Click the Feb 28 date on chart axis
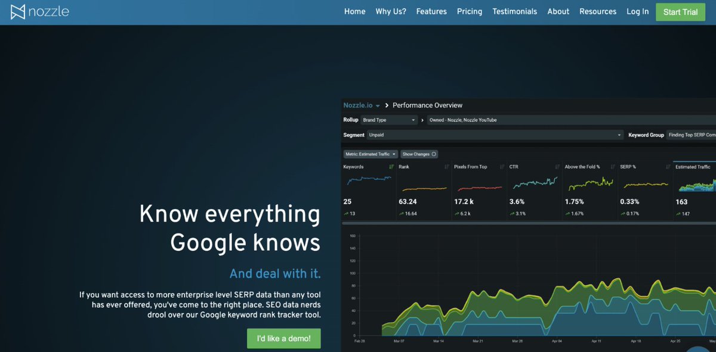Image resolution: width=716 pixels, height=352 pixels. (x=360, y=342)
